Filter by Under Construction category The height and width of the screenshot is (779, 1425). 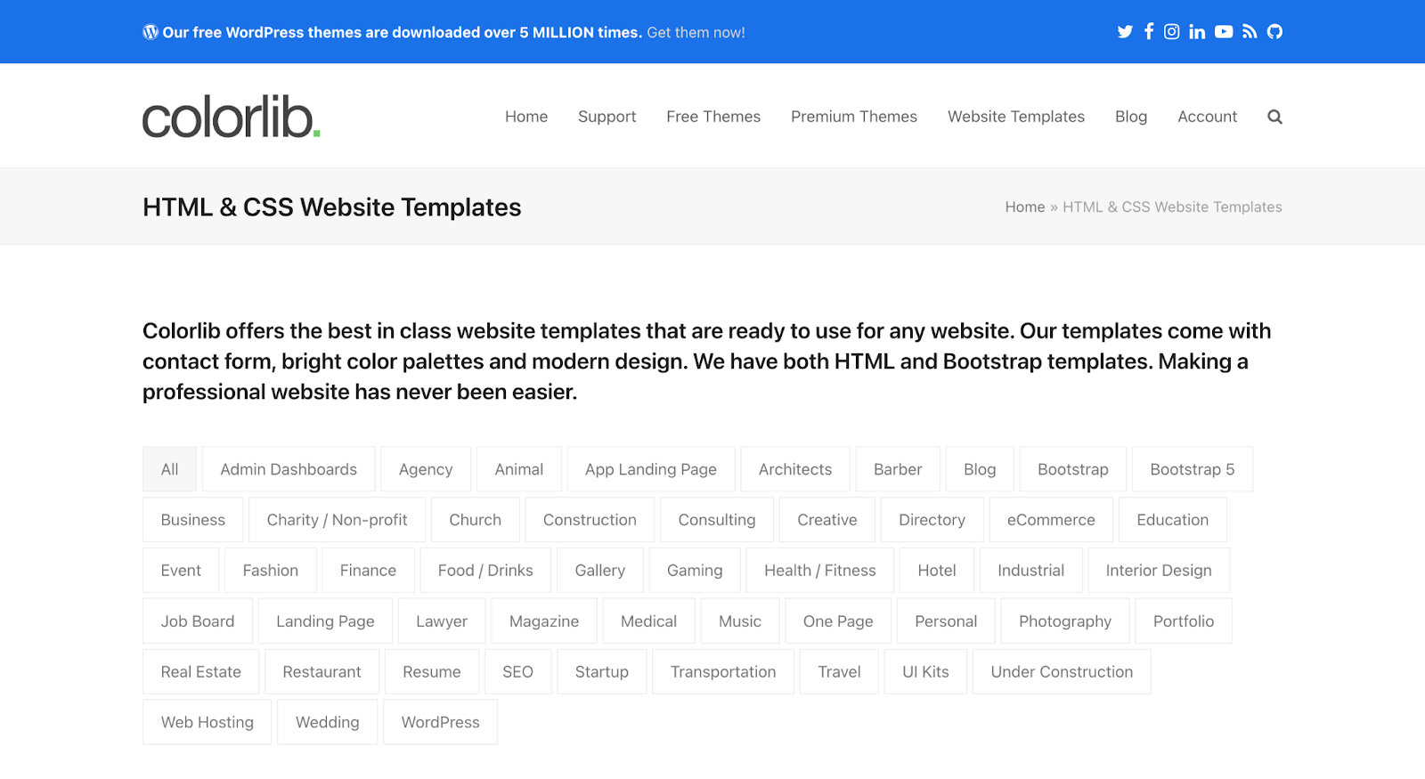tap(1062, 672)
